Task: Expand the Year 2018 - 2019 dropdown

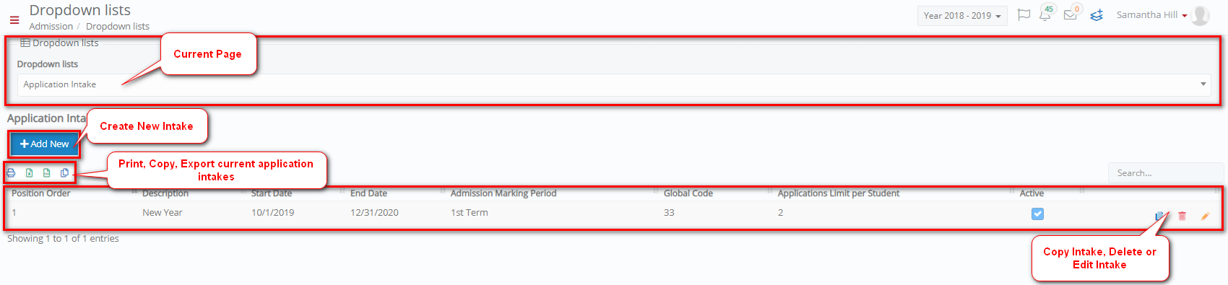Action: tap(962, 16)
